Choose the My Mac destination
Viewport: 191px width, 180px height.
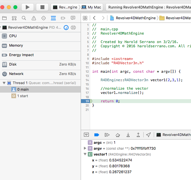point(91,7)
